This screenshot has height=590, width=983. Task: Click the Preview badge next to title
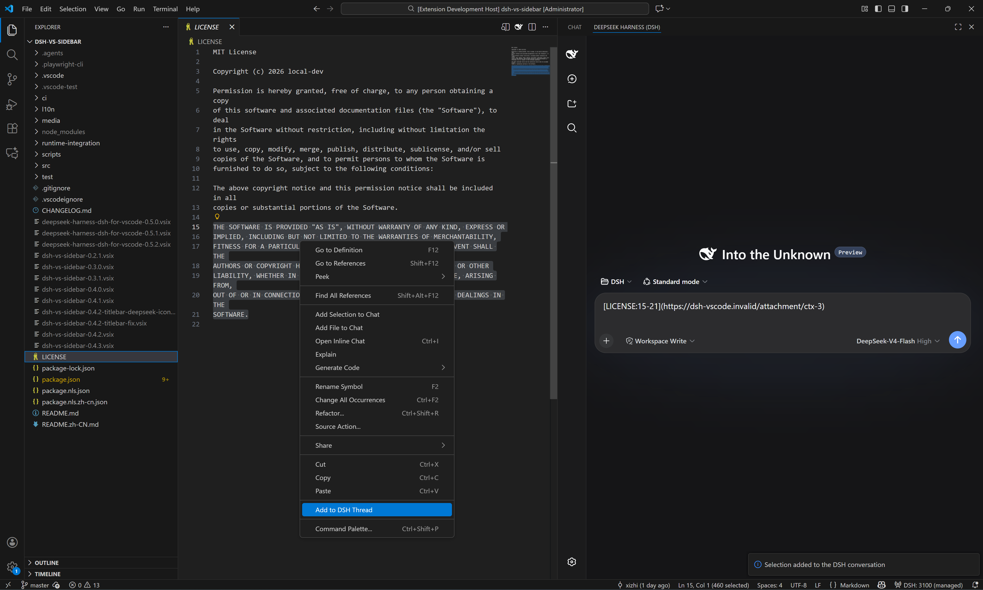850,252
